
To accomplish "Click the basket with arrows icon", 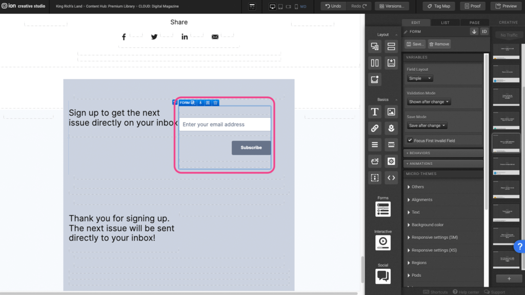I will [x=375, y=161].
